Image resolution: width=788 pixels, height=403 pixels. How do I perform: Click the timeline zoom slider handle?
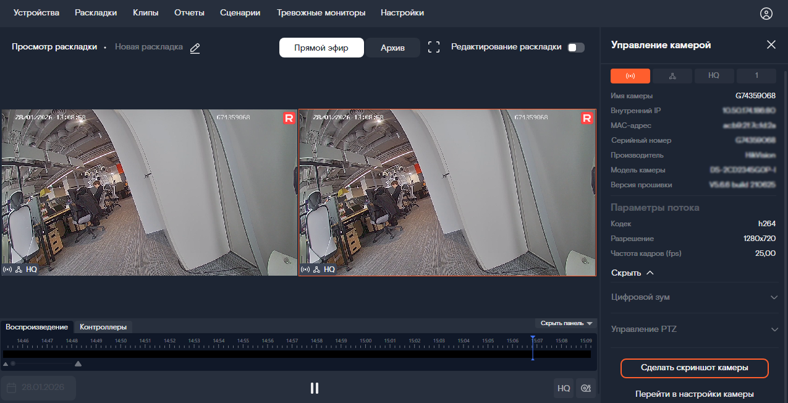(13, 363)
